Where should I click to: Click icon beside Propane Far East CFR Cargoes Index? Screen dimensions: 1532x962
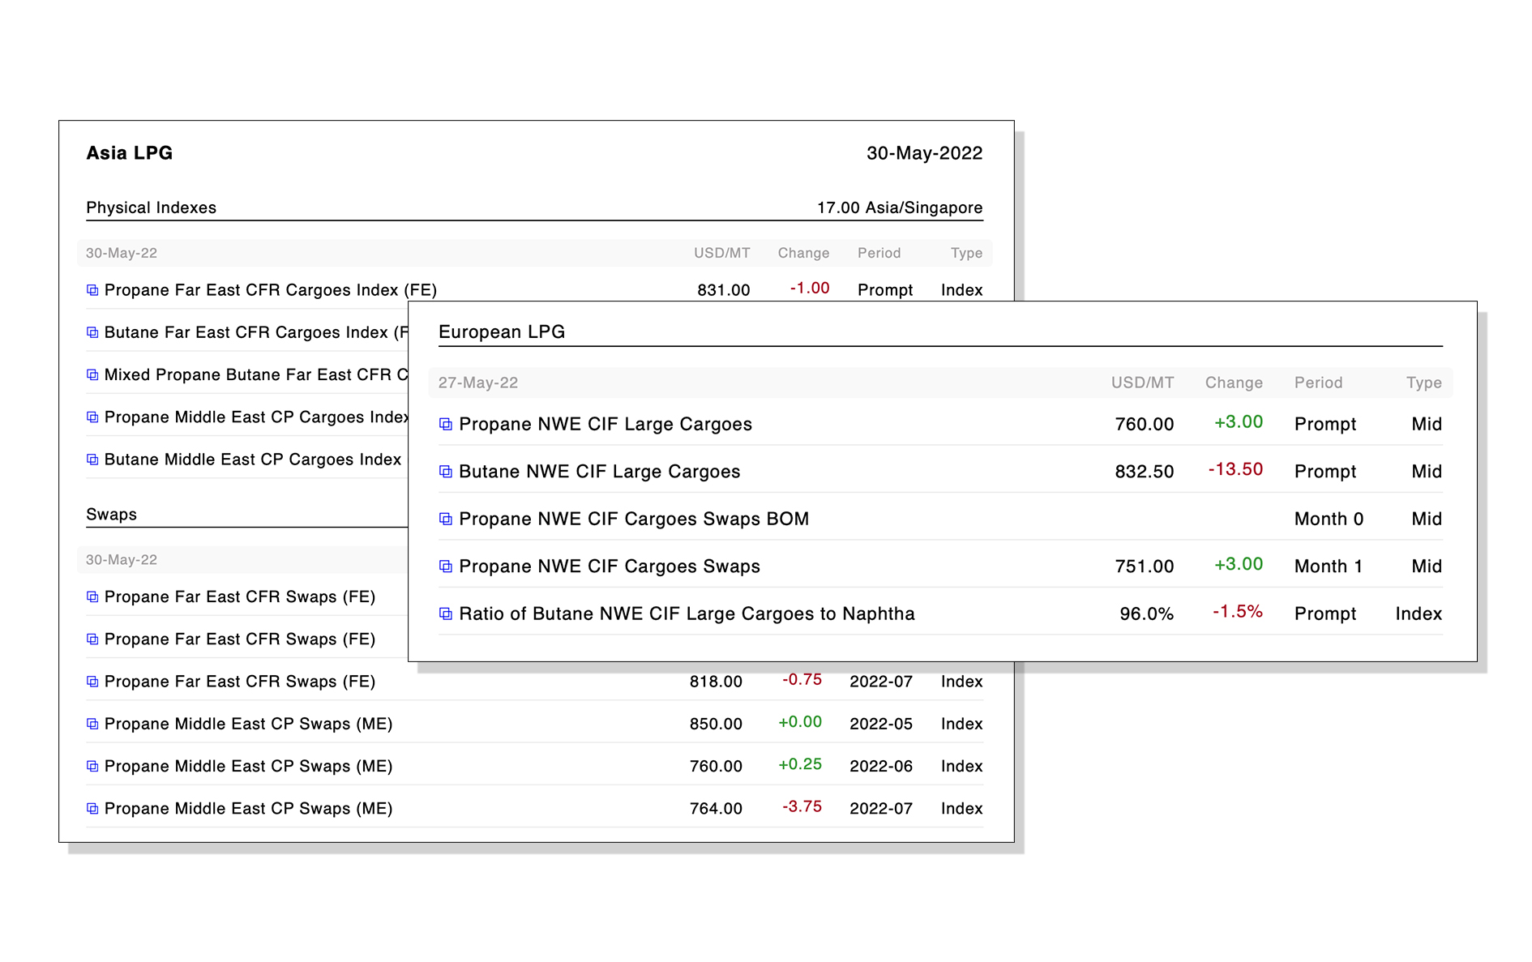click(x=92, y=290)
